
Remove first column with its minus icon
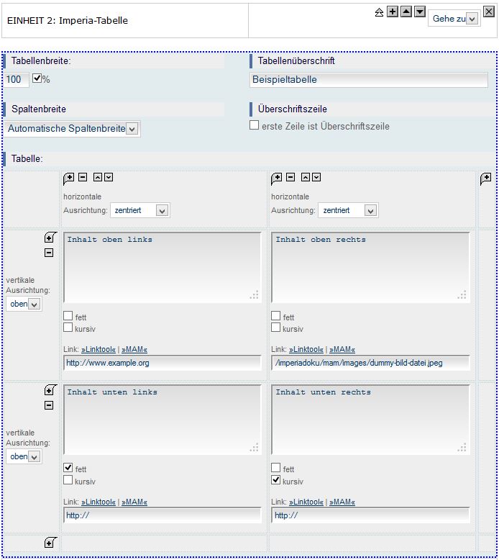[x=83, y=178]
